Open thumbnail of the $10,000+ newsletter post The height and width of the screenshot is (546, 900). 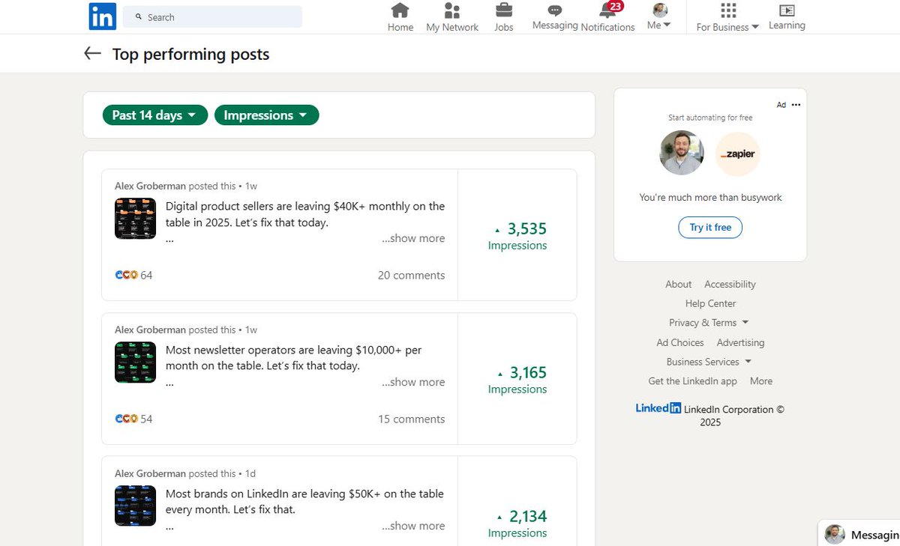click(x=135, y=363)
